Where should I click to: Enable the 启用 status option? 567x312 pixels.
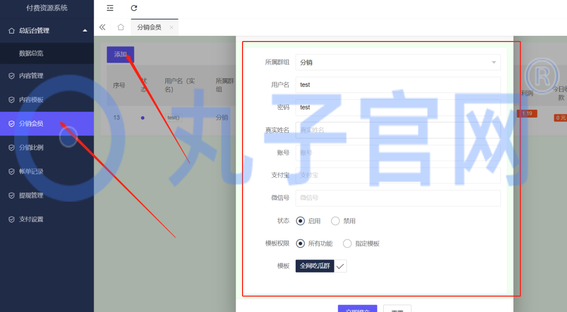tap(300, 221)
